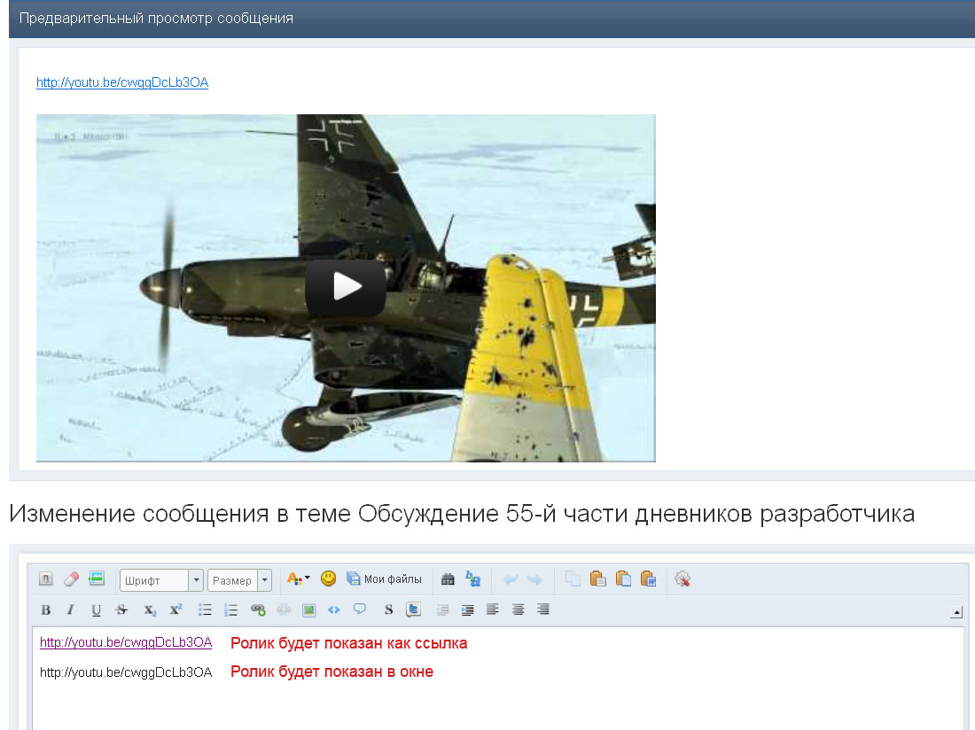The width and height of the screenshot is (975, 730).
Task: Open the text color picker dropdown
Action: (x=299, y=579)
